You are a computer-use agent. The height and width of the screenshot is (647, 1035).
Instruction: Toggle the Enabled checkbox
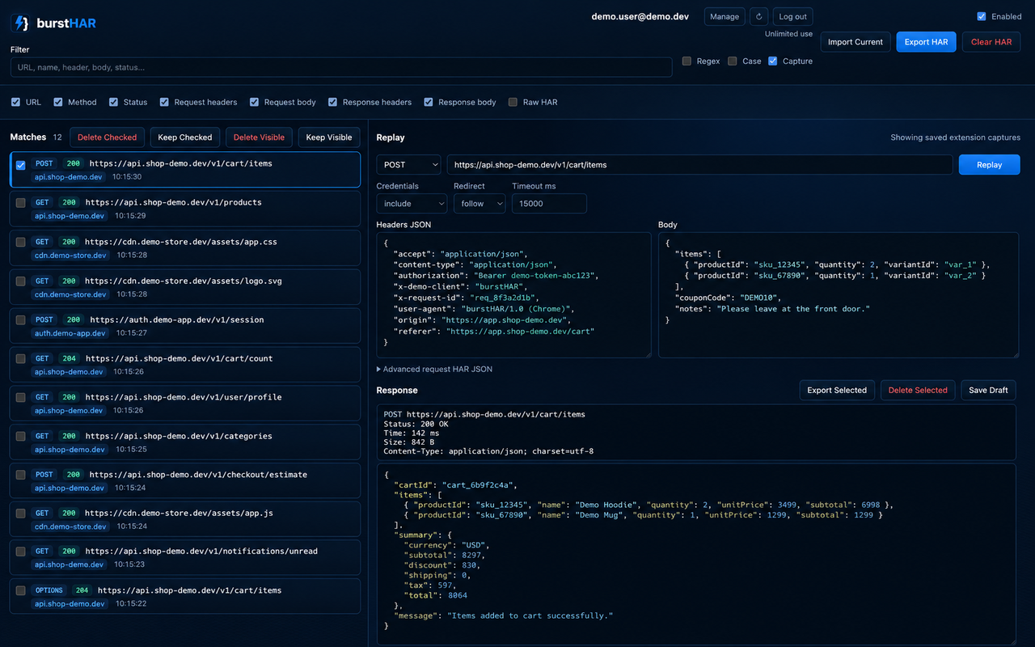(982, 16)
